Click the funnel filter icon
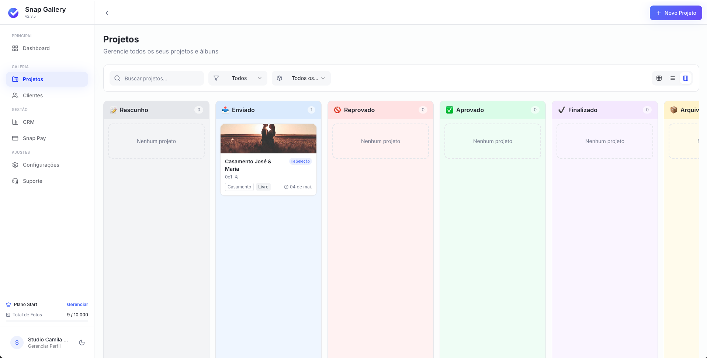 tap(216, 78)
